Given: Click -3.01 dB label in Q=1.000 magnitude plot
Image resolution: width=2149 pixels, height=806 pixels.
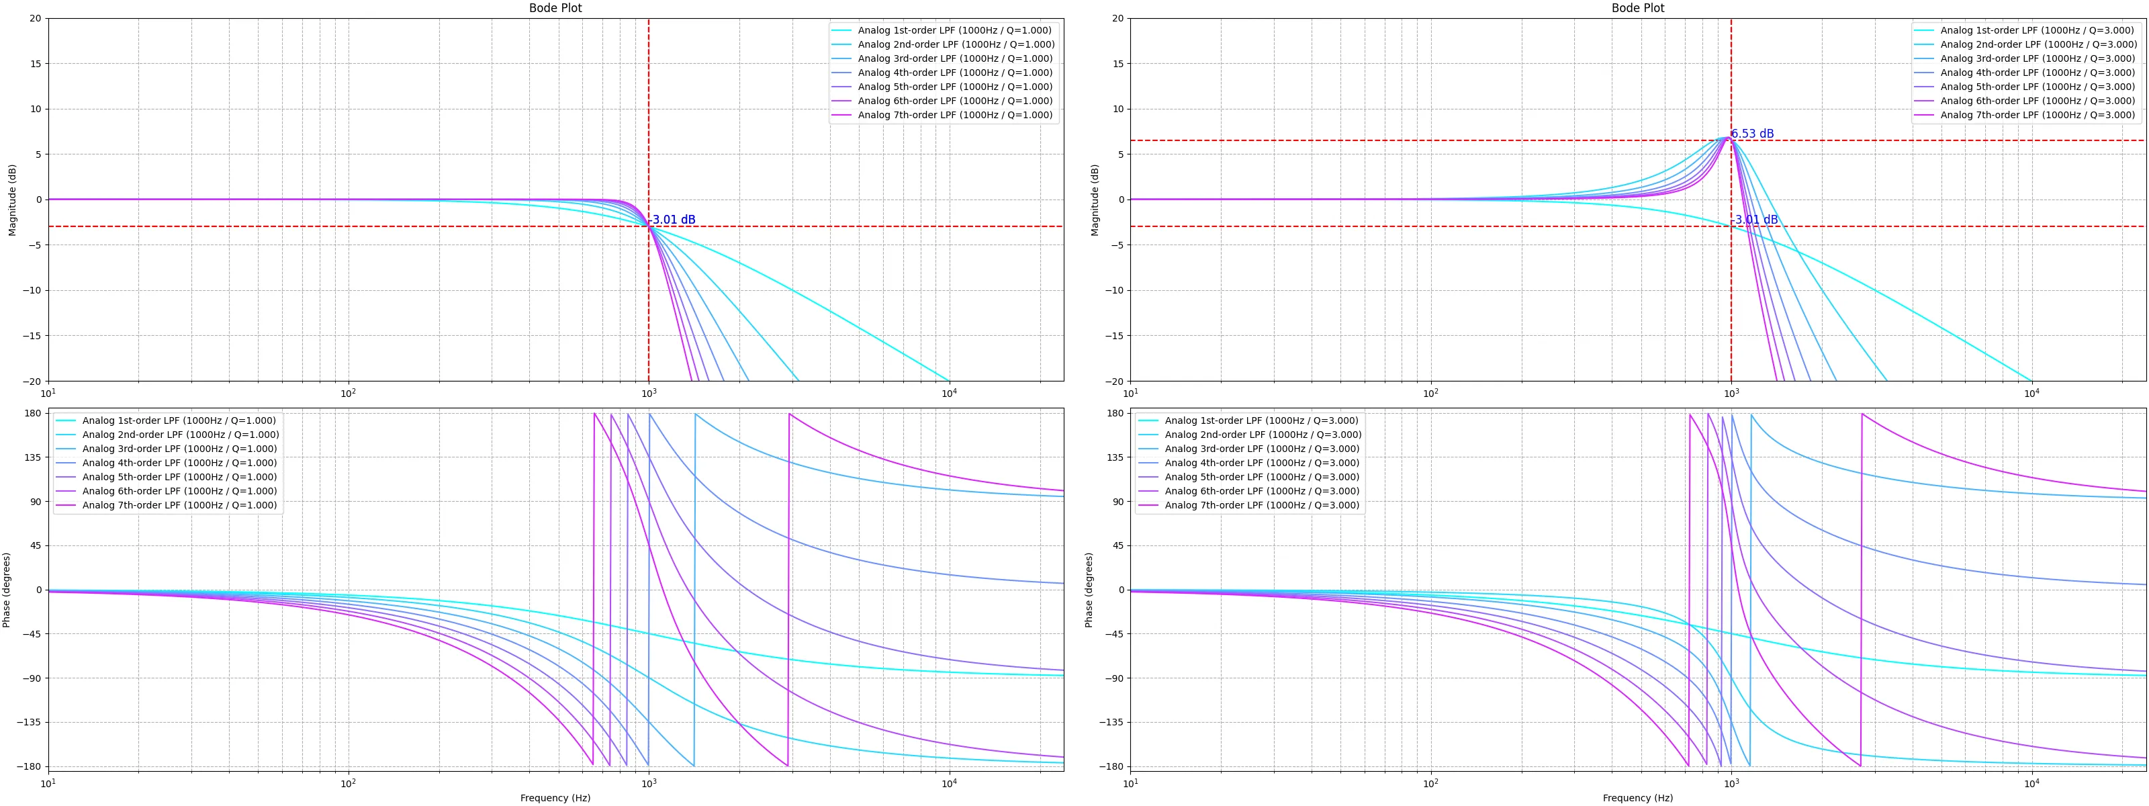Looking at the screenshot, I should pos(672,220).
